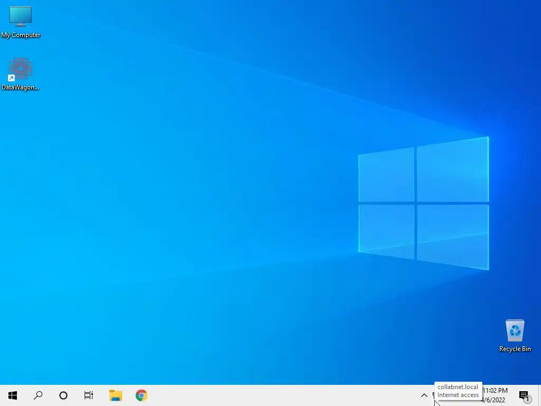
Task: Click the network tray icon
Action: coord(434,395)
